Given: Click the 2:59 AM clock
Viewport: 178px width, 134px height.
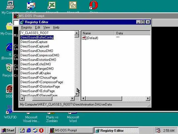Looking at the screenshot, I should pos(169,130).
